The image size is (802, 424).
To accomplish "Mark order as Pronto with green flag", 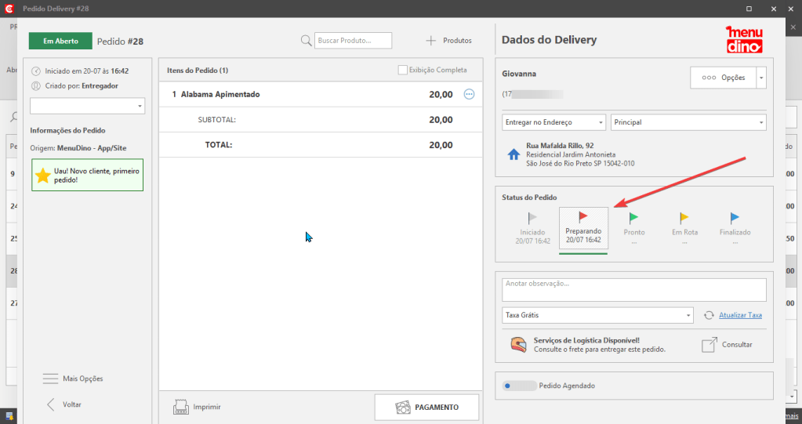I will [633, 219].
